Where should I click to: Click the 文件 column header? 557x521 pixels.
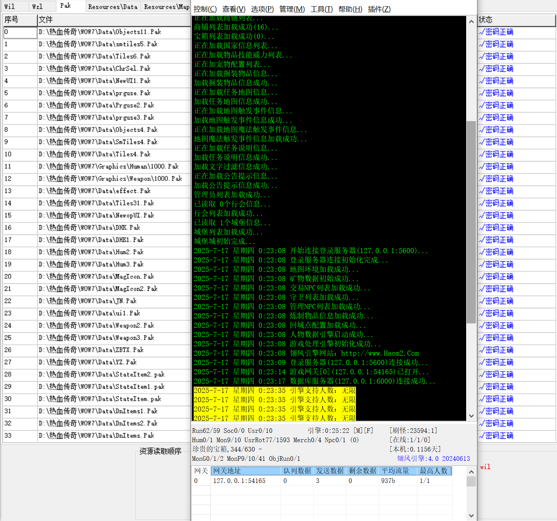click(x=114, y=20)
